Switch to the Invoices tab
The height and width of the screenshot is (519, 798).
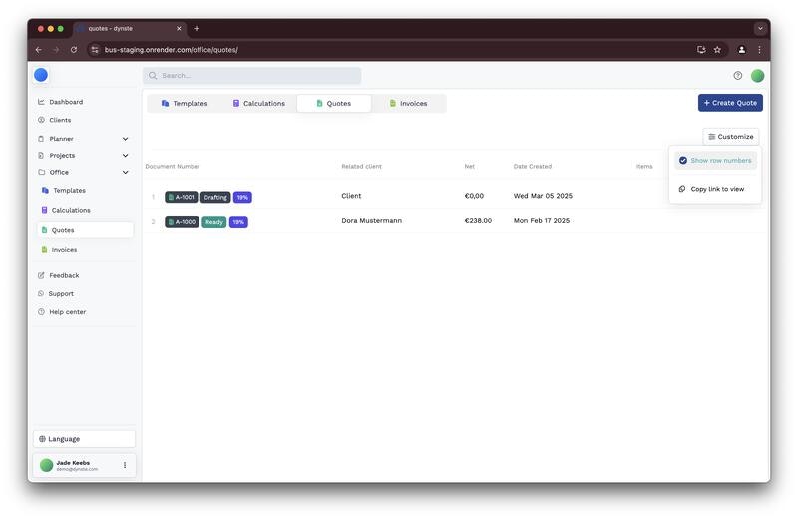(409, 104)
